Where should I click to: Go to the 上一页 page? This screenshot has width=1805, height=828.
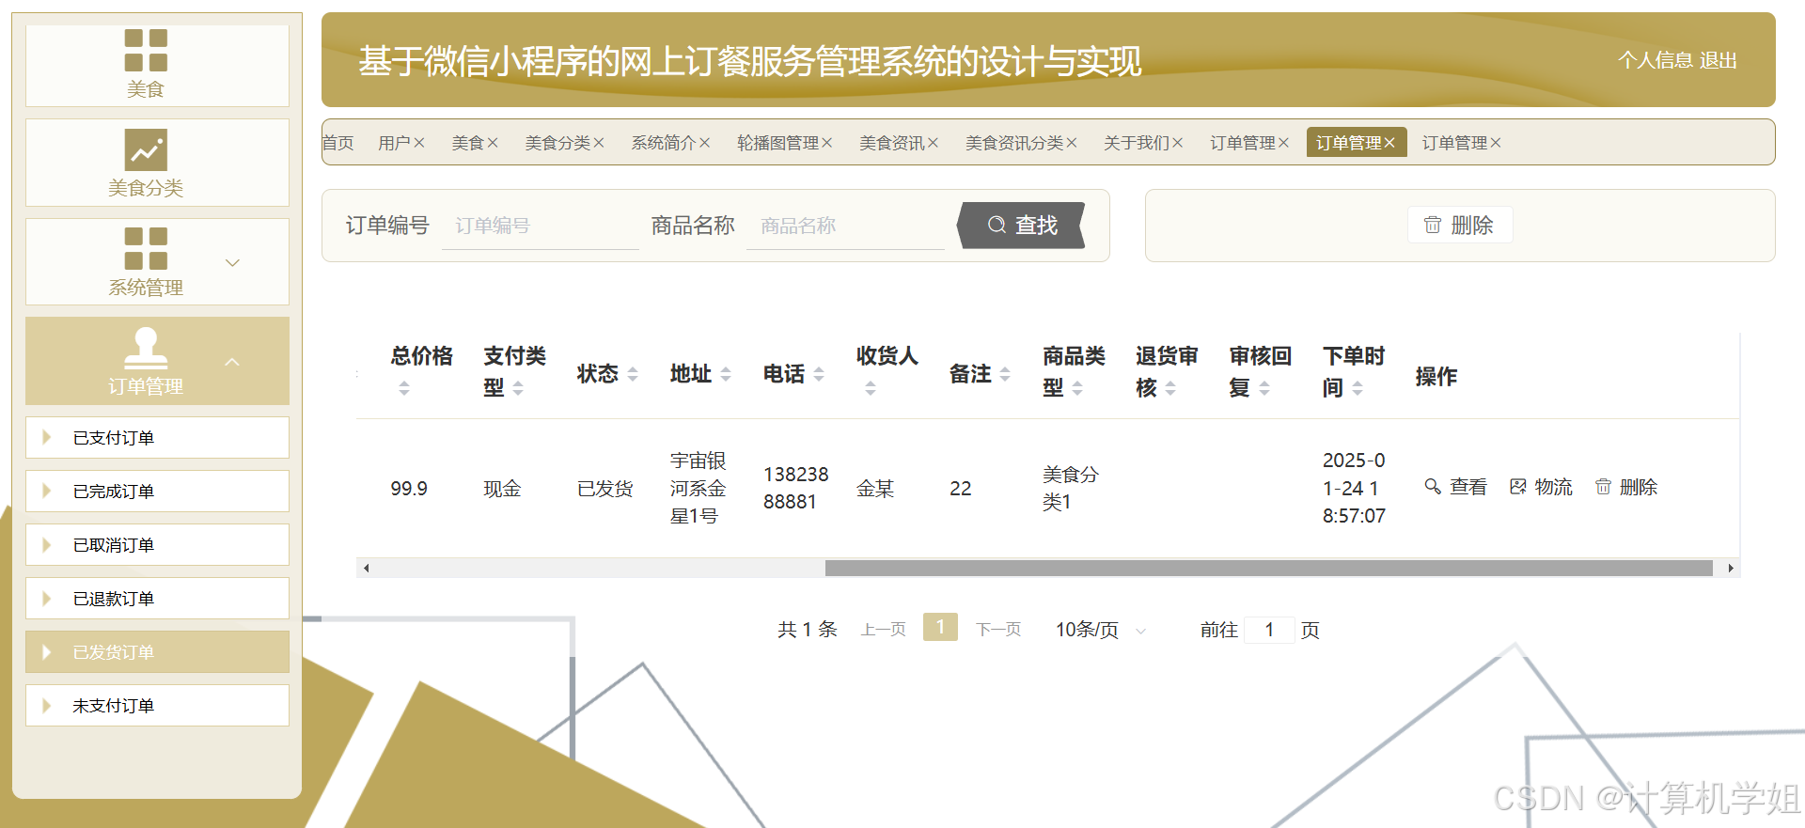884,630
